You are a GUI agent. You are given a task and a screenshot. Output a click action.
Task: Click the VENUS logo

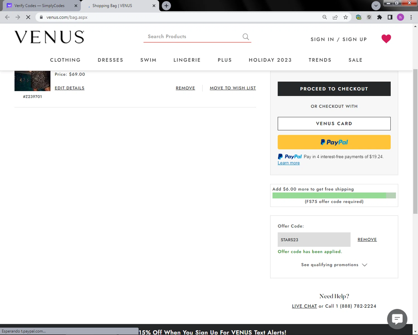pos(49,37)
